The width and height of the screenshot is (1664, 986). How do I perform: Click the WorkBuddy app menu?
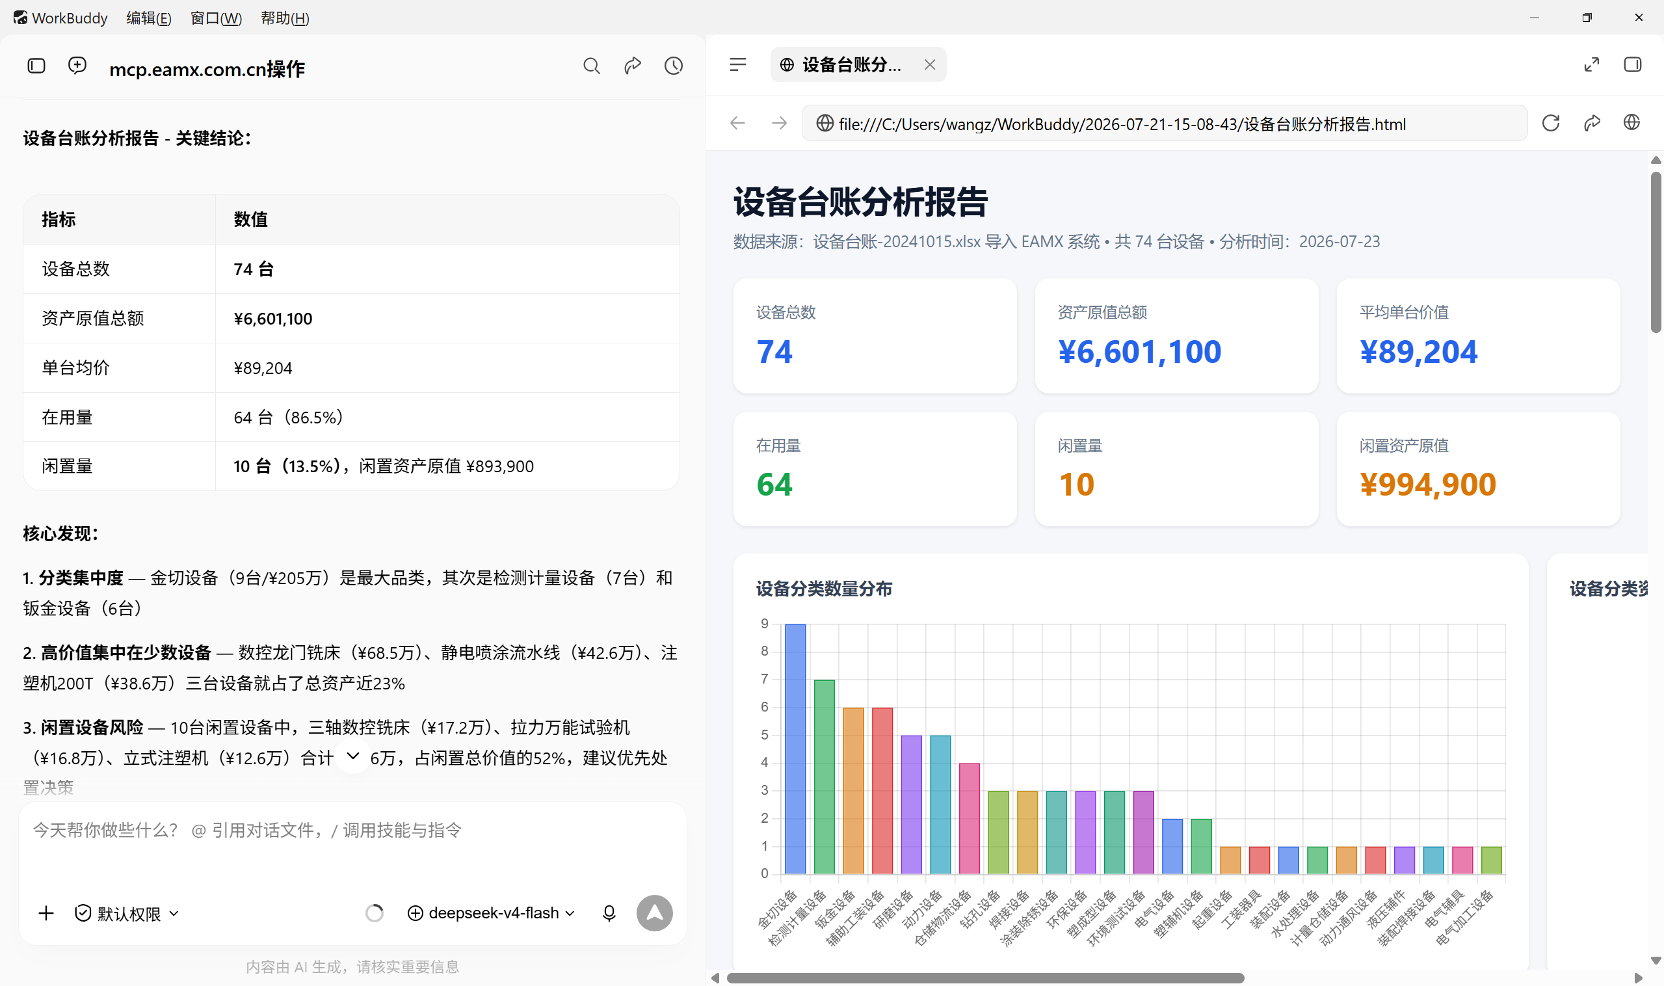60,18
